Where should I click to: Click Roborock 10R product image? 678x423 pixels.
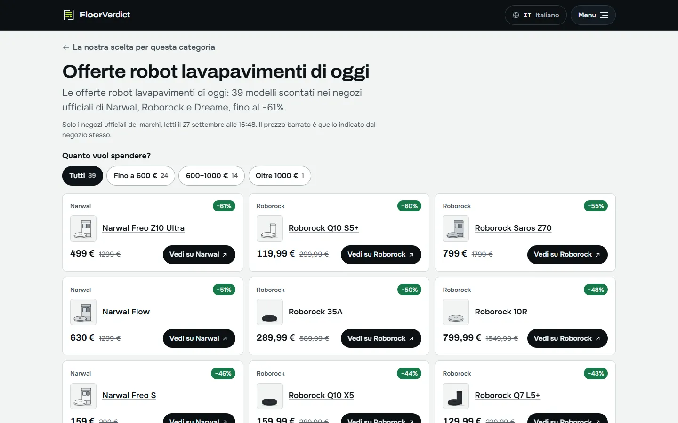pyautogui.click(x=456, y=312)
